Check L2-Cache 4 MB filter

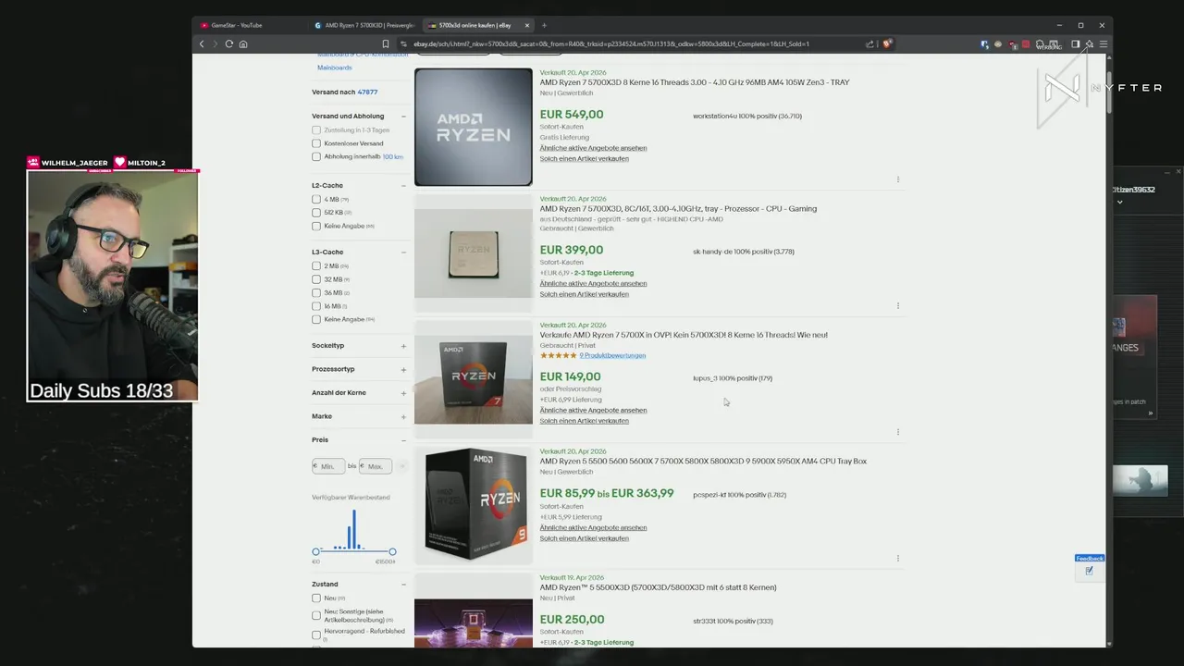coord(316,199)
